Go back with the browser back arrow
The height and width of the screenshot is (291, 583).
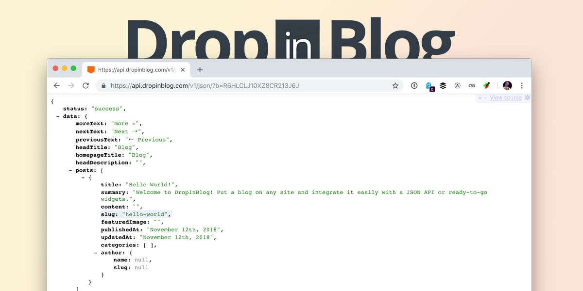click(57, 85)
